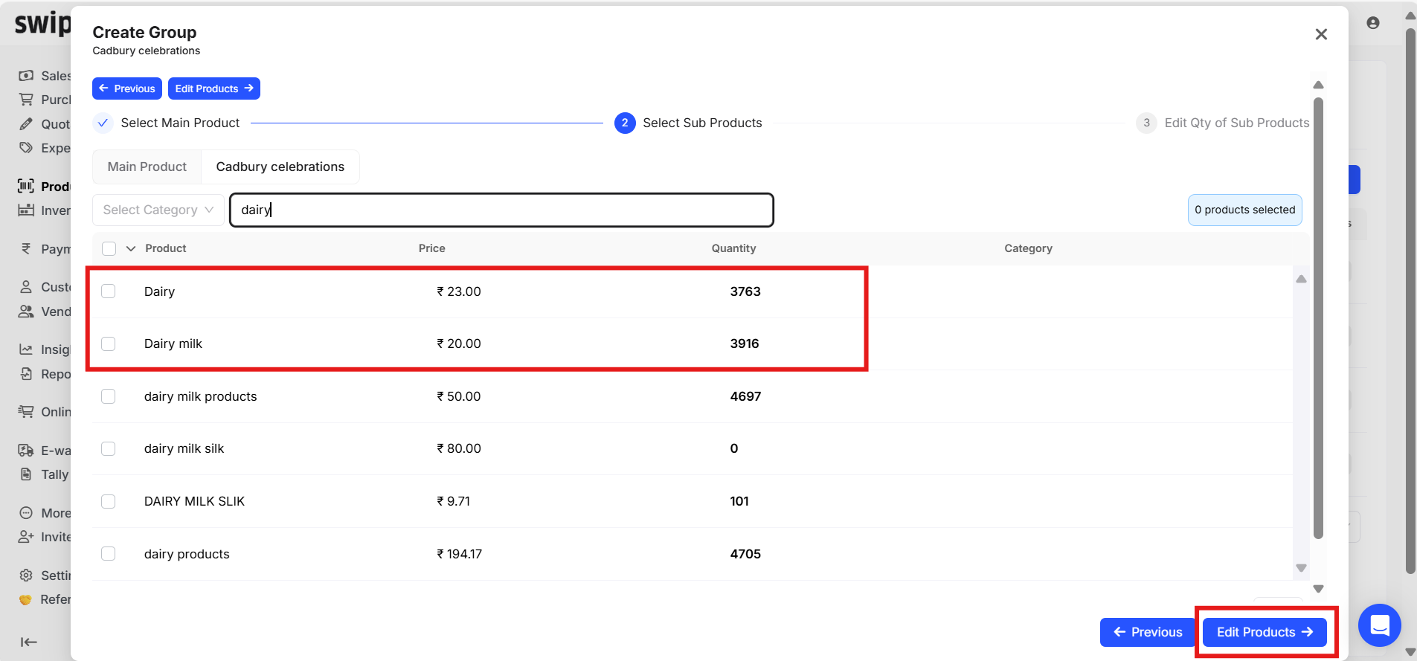Select the dairy milk silk checkbox
Screen dimensions: 1417x661
pos(109,448)
